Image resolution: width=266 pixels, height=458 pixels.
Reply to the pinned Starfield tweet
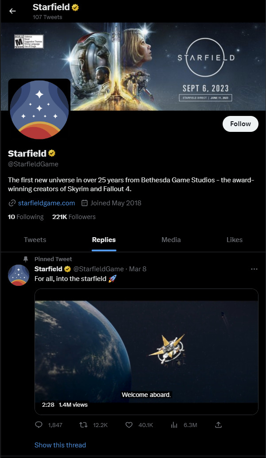pyautogui.click(x=39, y=425)
